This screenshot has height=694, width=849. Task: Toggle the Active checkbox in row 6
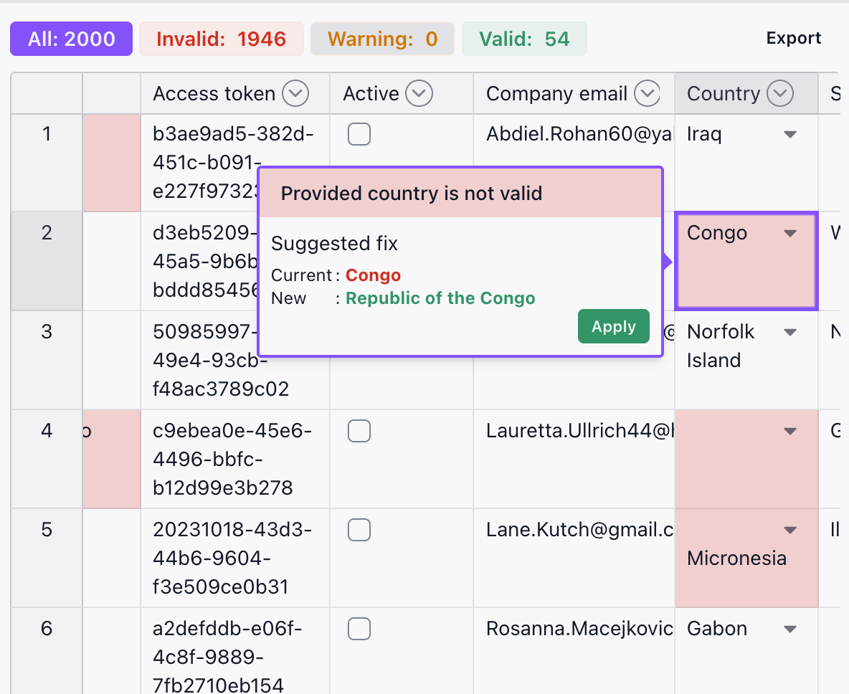pyautogui.click(x=359, y=629)
